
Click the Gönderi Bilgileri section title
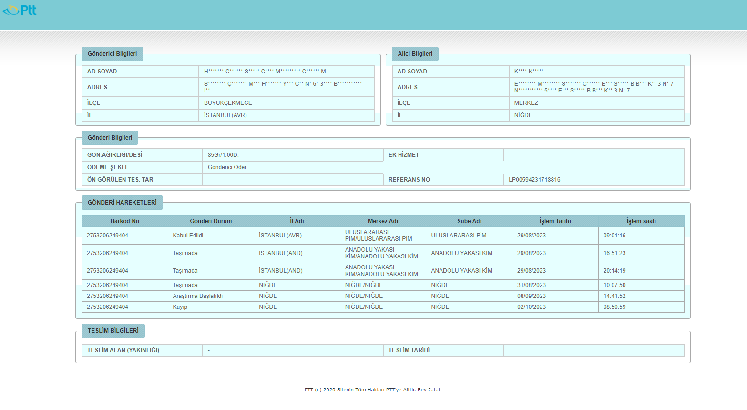[x=110, y=138]
